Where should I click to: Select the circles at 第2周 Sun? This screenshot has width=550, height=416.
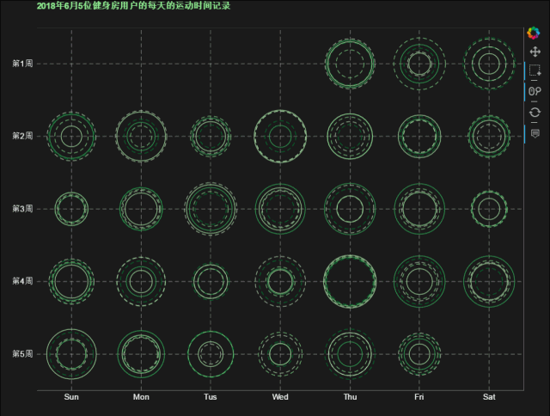[x=71, y=136]
